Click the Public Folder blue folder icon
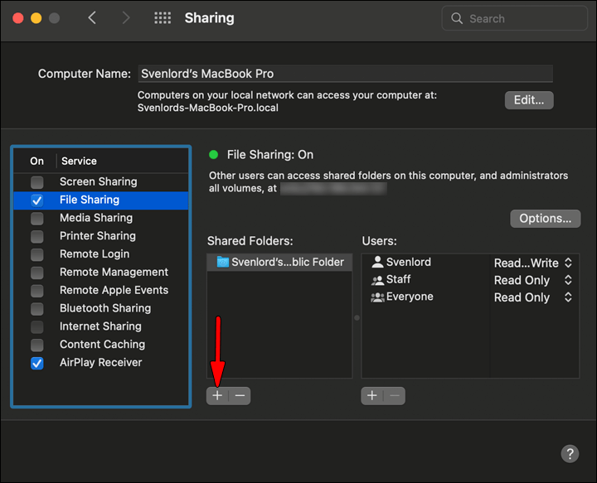Screen dimensions: 597x483 tap(223, 262)
